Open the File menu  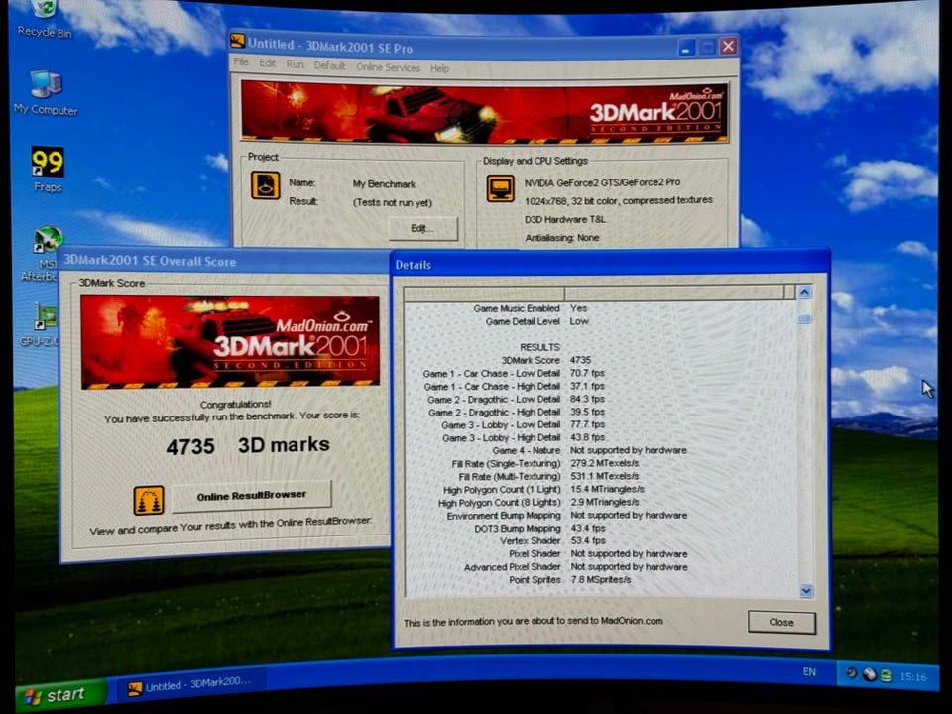point(241,62)
